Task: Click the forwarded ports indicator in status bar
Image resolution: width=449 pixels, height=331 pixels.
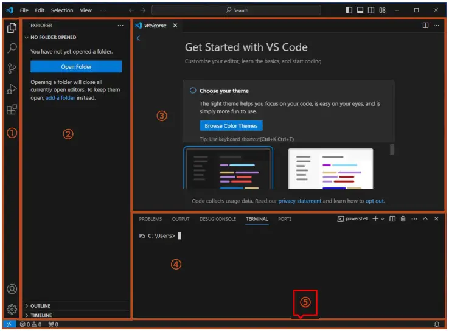Action: point(54,324)
